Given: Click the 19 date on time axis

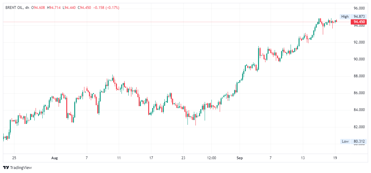Looking at the screenshot, I should pos(335,158).
